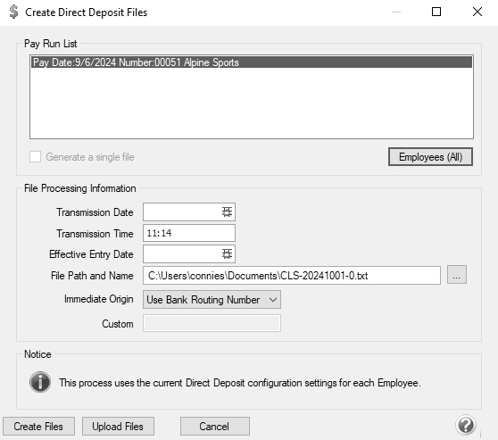Open the Transmission Date calendar picker icon
This screenshot has height=440, width=498.
[x=227, y=212]
